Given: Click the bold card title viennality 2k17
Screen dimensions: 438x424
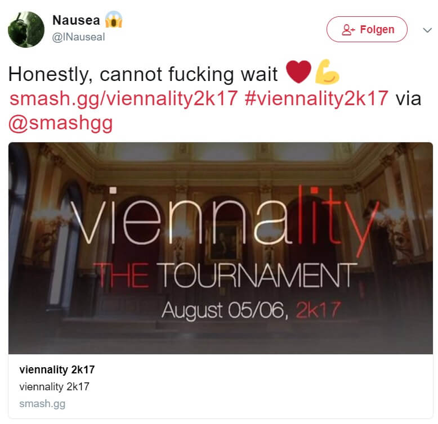Looking at the screenshot, I should pyautogui.click(x=57, y=369).
